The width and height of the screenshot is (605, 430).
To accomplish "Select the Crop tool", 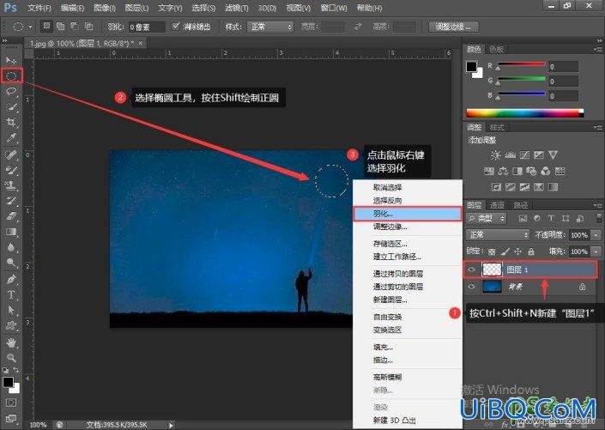I will tap(11, 123).
